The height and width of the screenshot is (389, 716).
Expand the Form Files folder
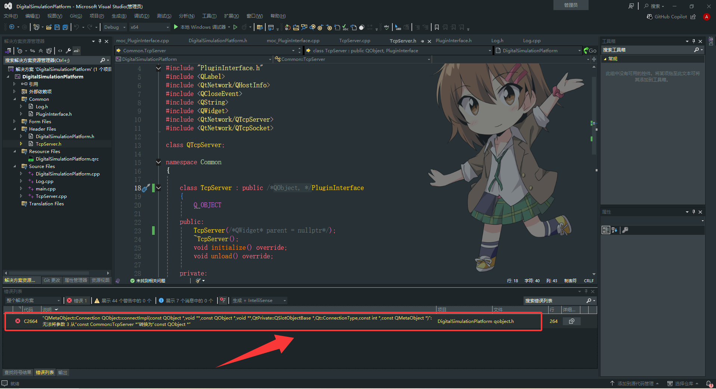[x=15, y=121]
